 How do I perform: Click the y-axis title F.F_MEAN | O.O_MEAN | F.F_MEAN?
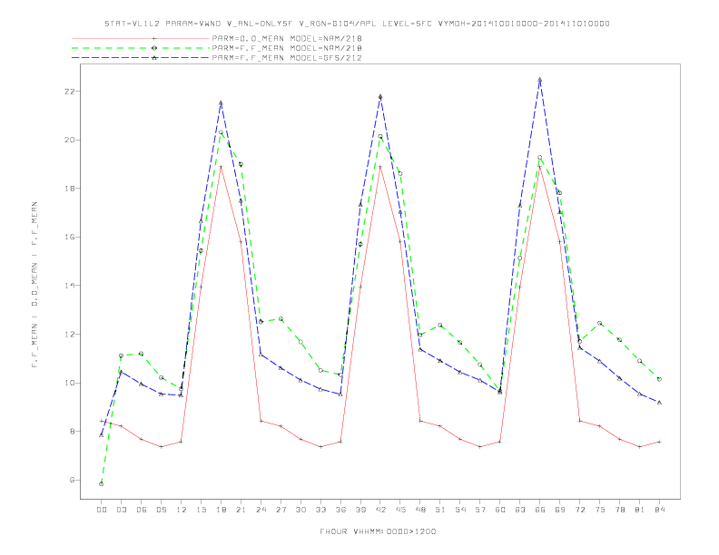click(34, 285)
